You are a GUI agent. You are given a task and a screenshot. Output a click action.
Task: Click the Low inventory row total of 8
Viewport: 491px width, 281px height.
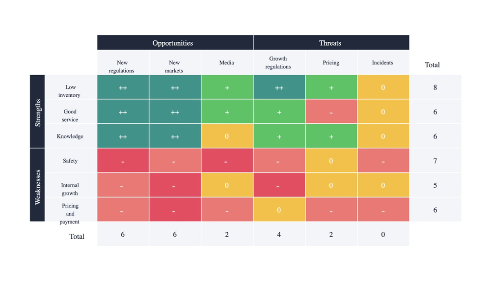tap(435, 87)
